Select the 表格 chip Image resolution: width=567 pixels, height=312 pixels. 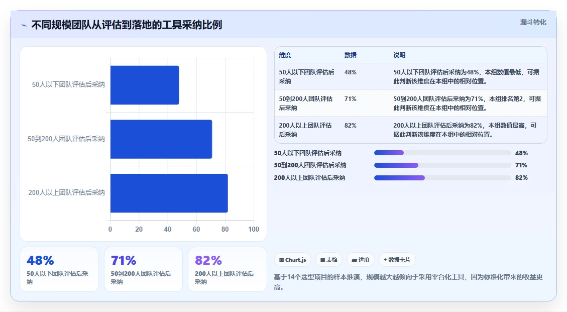click(x=329, y=260)
